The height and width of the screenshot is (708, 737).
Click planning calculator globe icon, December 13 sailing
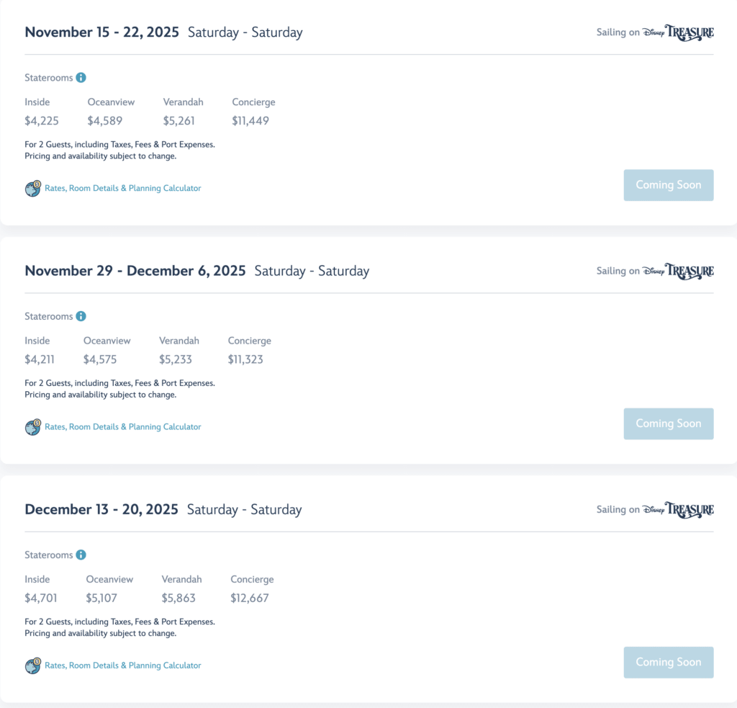pyautogui.click(x=33, y=666)
